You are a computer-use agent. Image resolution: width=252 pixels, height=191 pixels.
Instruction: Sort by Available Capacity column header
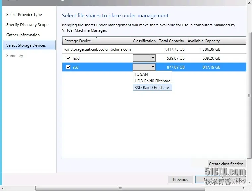click(216, 41)
